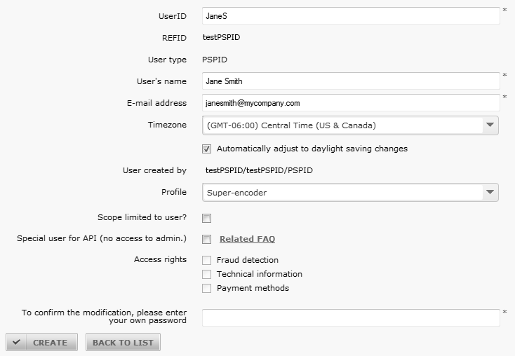Click the Fraud detection label text
The height and width of the screenshot is (356, 515).
pyautogui.click(x=247, y=260)
